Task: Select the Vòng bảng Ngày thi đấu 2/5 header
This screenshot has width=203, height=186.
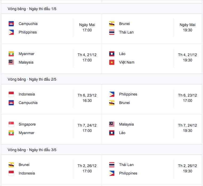Action: click(x=101, y=79)
